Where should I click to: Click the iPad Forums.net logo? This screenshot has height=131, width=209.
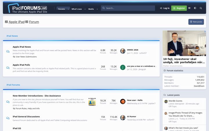coord(28,8)
